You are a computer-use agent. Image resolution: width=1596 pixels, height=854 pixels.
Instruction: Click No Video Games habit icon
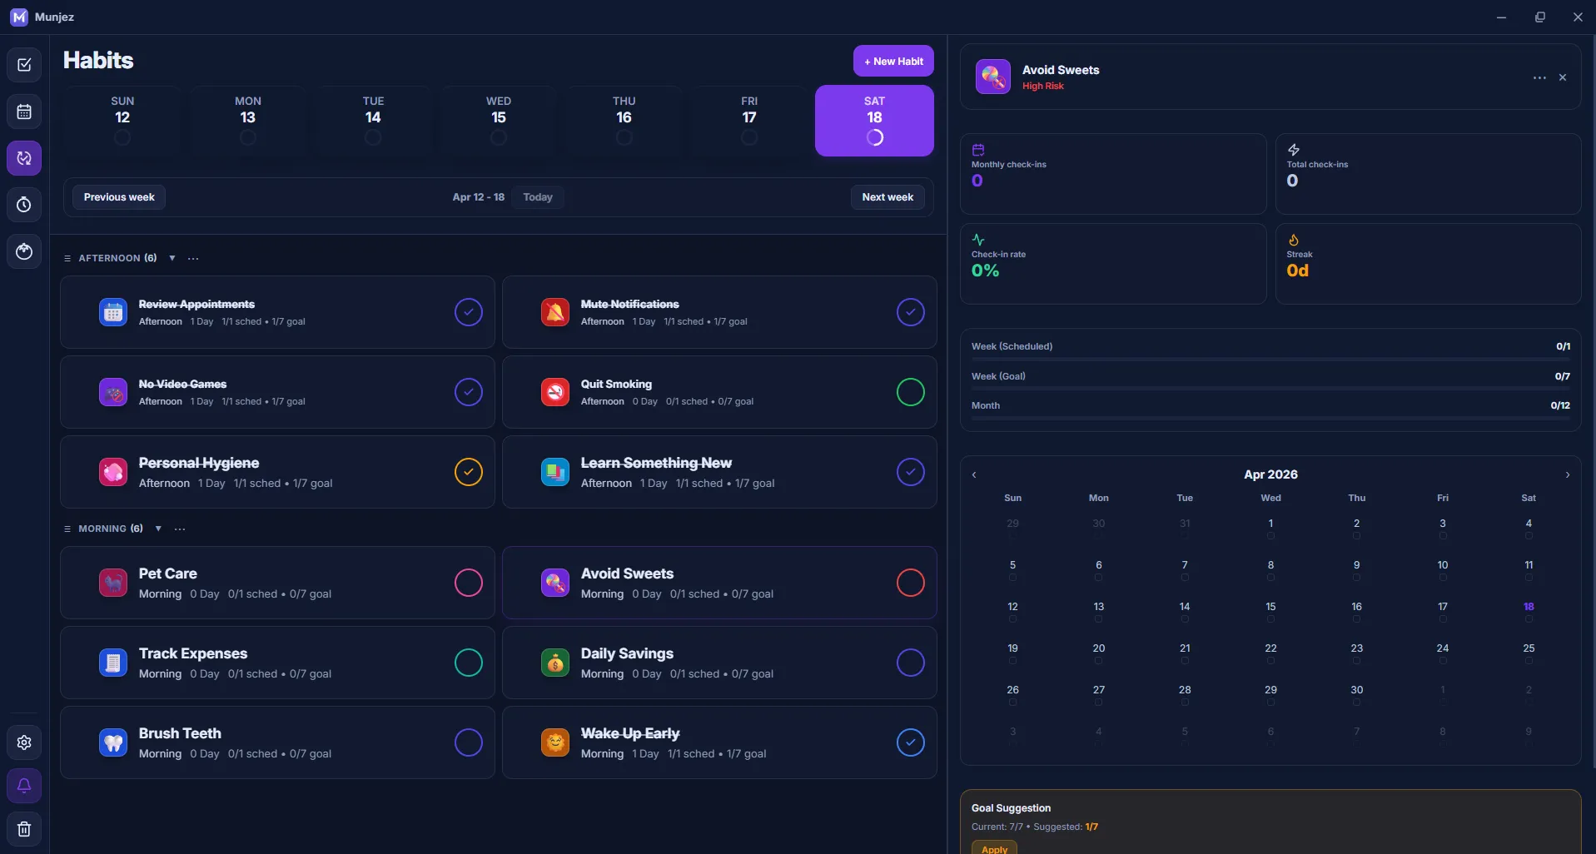pyautogui.click(x=113, y=392)
